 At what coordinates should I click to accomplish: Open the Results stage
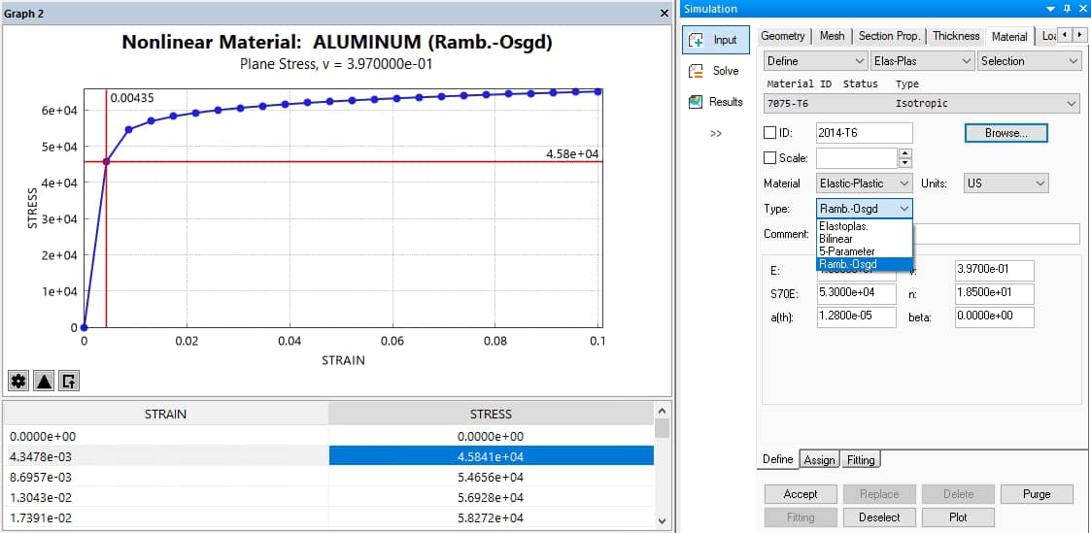(714, 102)
